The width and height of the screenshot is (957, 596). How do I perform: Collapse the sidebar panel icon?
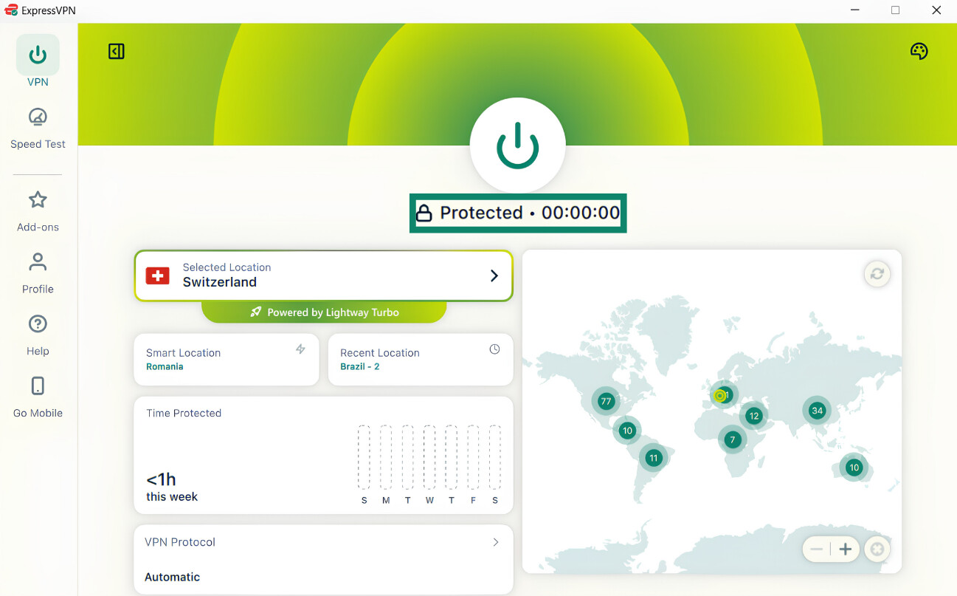(117, 51)
